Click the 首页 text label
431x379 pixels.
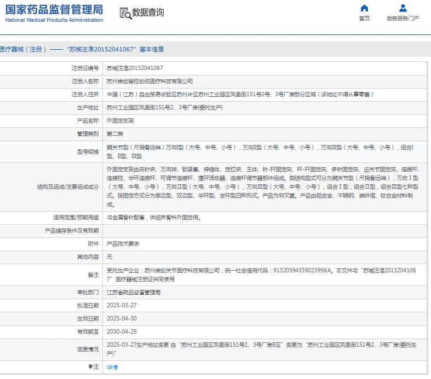(x=364, y=19)
